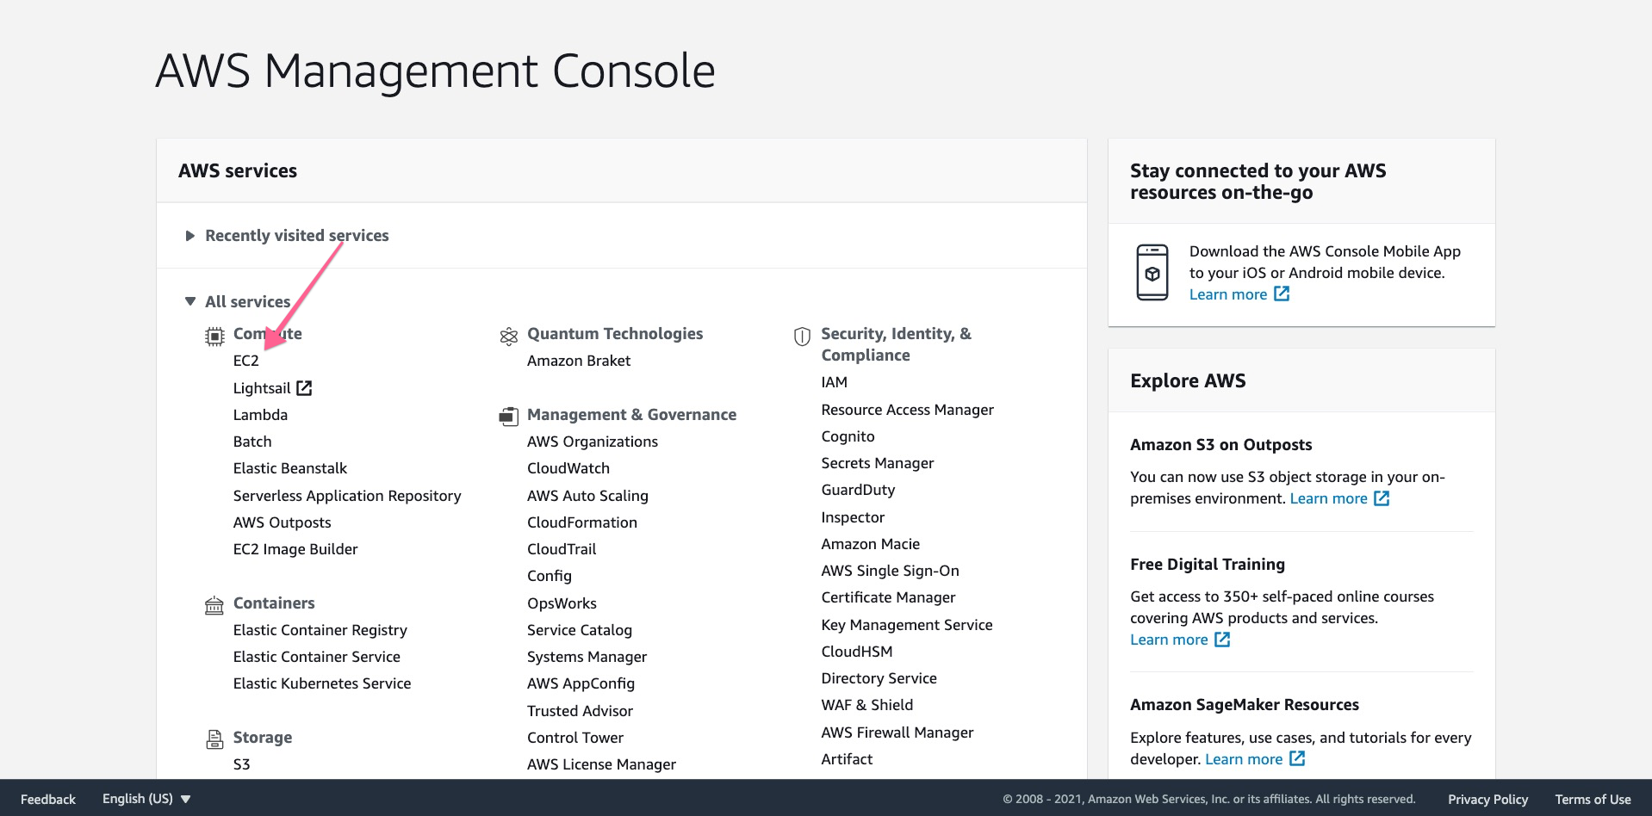Open AWS AppConfig

pos(581,683)
